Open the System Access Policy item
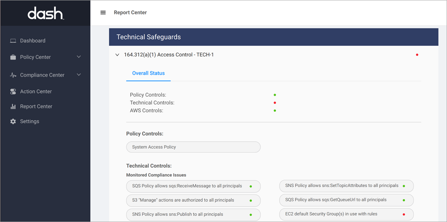This screenshot has height=222, width=447. [x=193, y=147]
